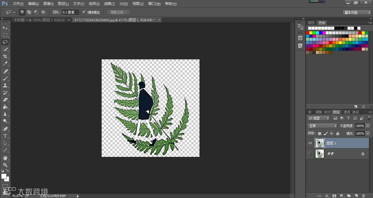Enable add to selection mode

coord(29,12)
